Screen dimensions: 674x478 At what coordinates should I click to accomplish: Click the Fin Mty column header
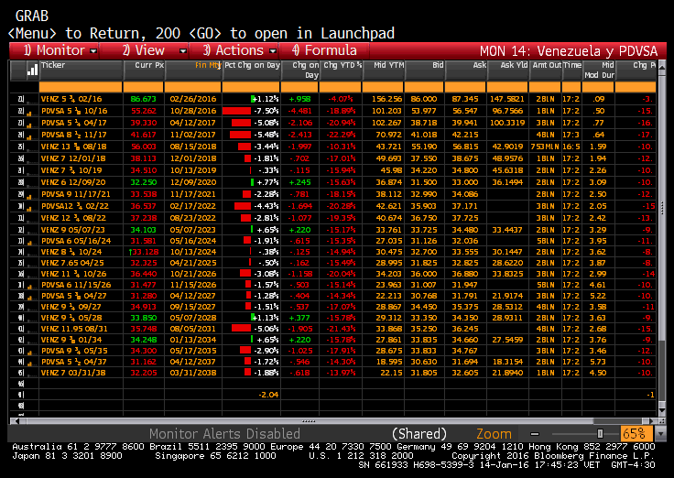pyautogui.click(x=193, y=71)
